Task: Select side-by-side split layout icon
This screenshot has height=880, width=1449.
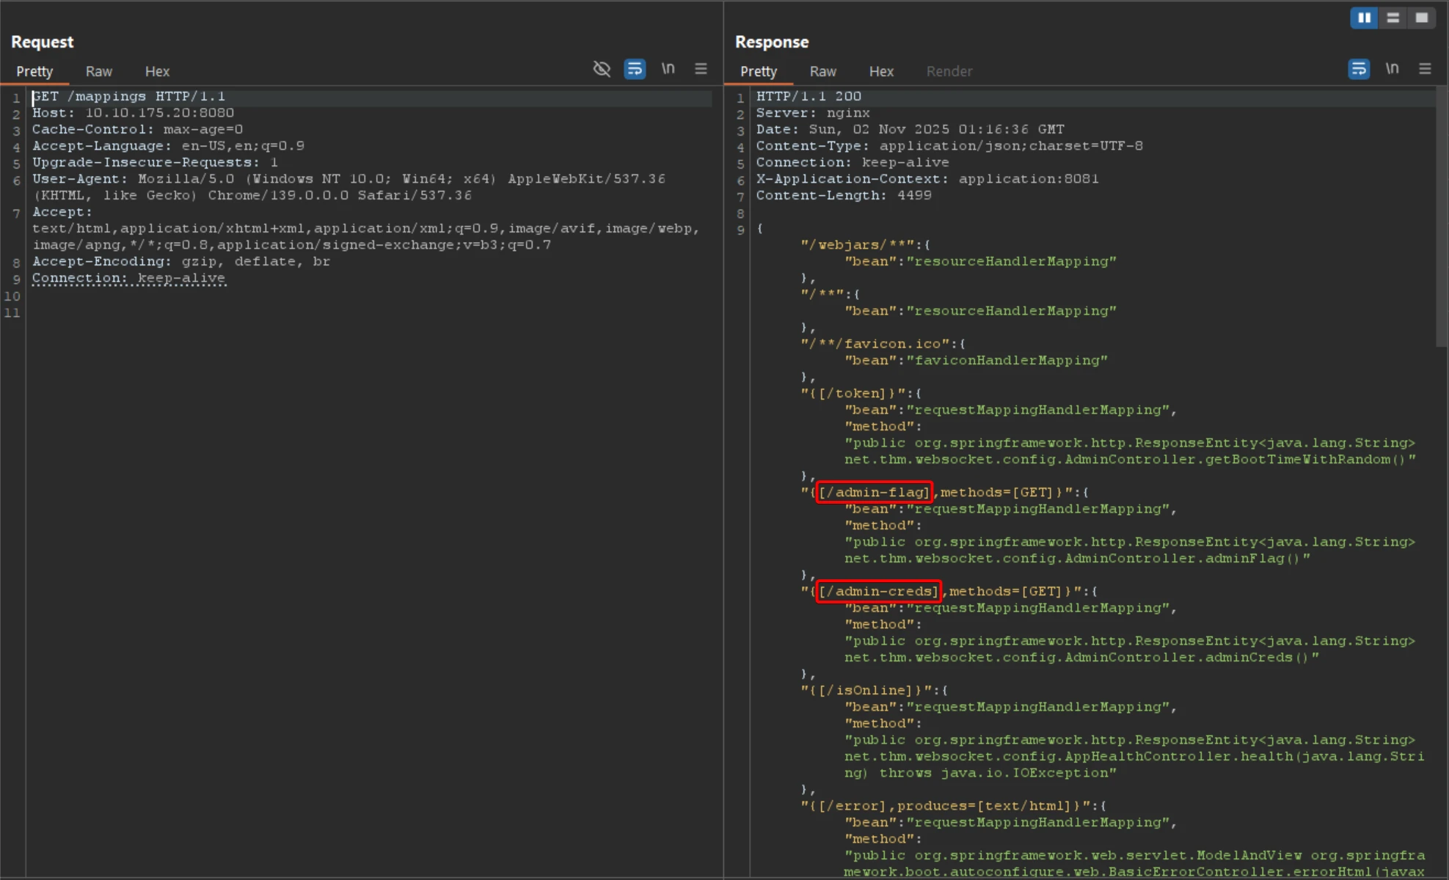Action: tap(1364, 18)
